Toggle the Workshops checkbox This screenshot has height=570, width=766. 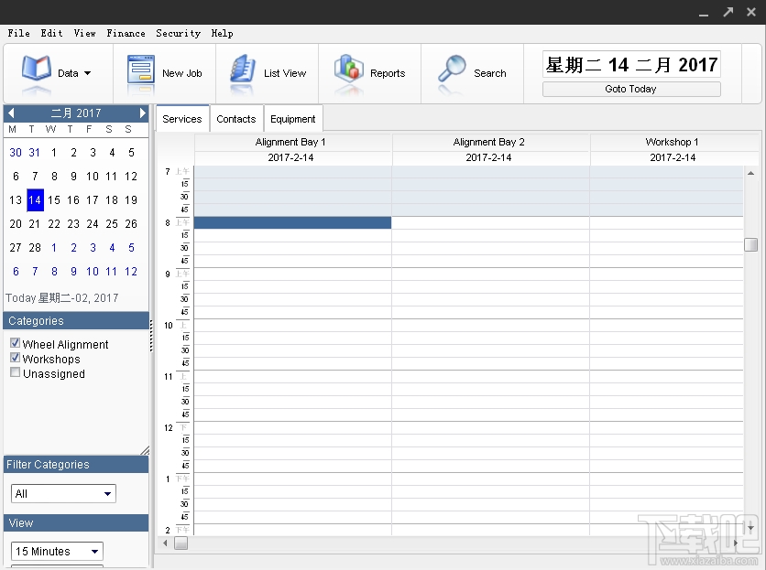(x=16, y=358)
